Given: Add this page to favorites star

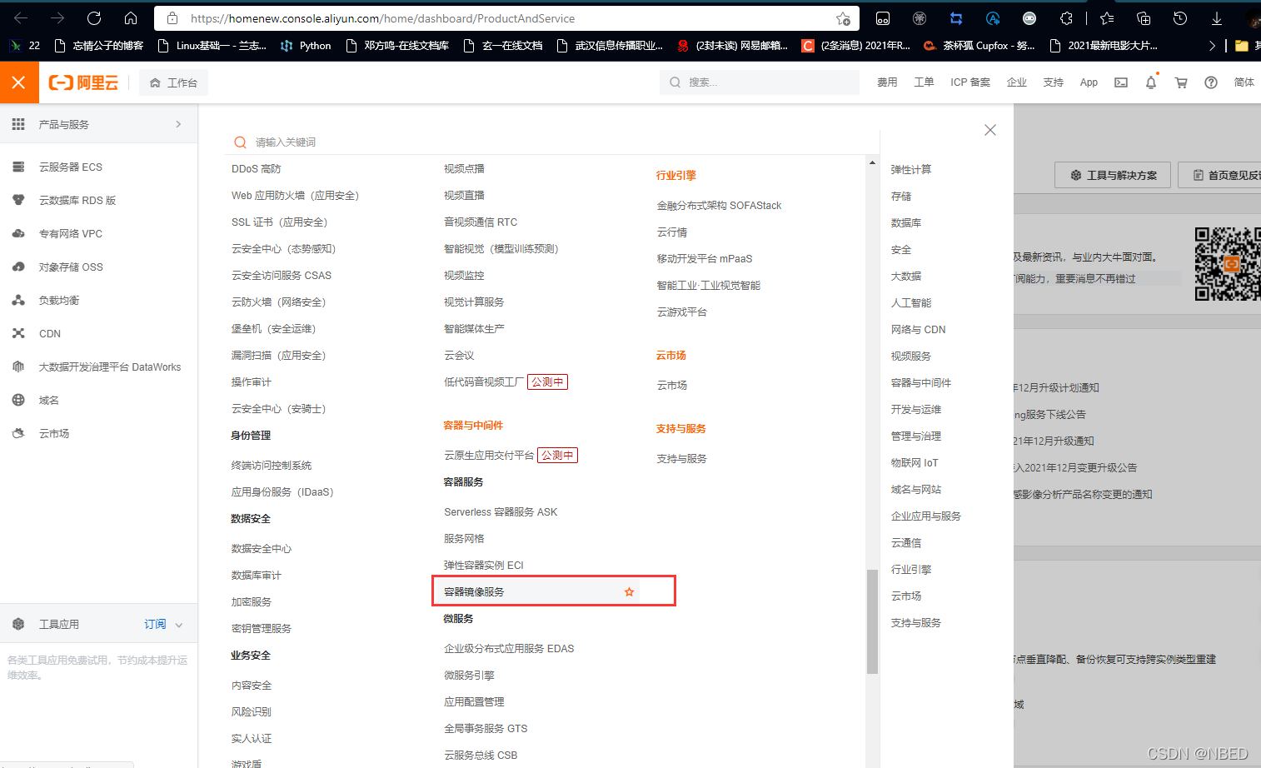Looking at the screenshot, I should [x=843, y=18].
